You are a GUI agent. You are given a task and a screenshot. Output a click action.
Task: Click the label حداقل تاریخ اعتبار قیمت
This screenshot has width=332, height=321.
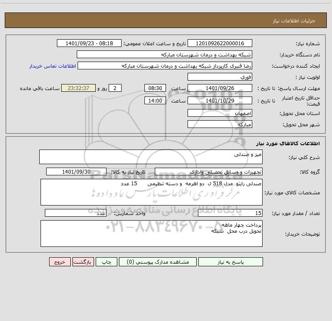(x=301, y=101)
